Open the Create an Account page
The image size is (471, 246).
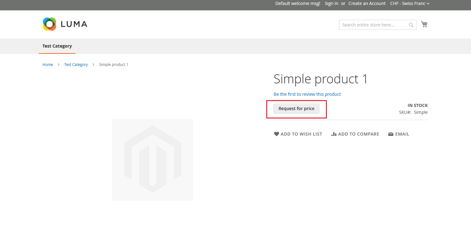pyautogui.click(x=367, y=3)
